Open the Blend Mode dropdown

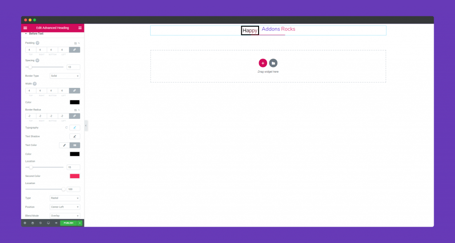pyautogui.click(x=65, y=216)
